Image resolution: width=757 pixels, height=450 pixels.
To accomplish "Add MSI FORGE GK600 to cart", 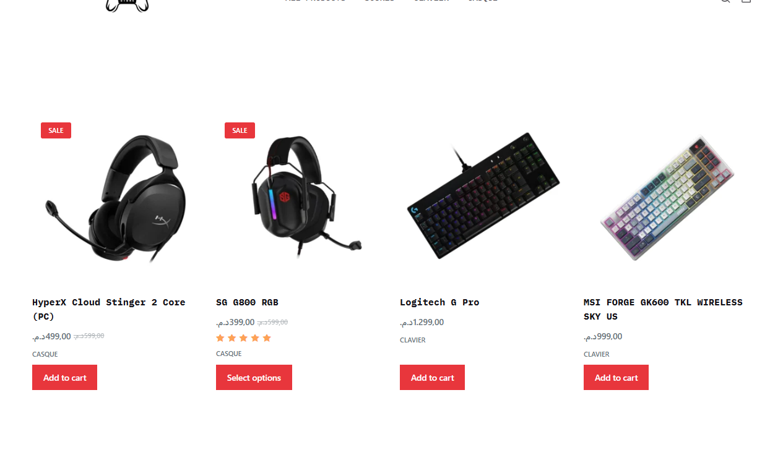I will tap(616, 378).
